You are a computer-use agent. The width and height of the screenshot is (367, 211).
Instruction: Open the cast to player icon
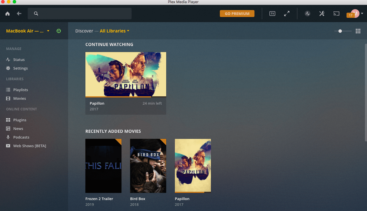point(336,13)
